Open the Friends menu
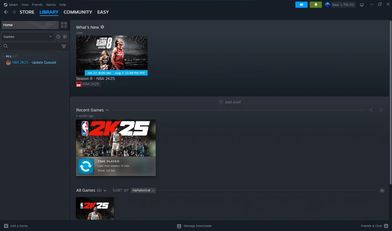The image size is (392, 231). (x=37, y=5)
